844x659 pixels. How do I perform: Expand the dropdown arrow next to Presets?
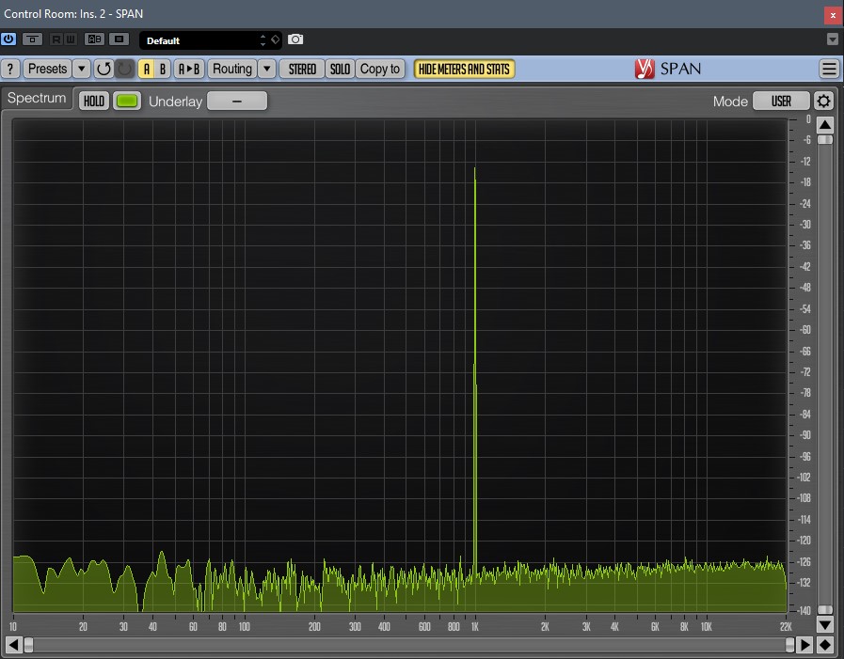click(x=81, y=69)
